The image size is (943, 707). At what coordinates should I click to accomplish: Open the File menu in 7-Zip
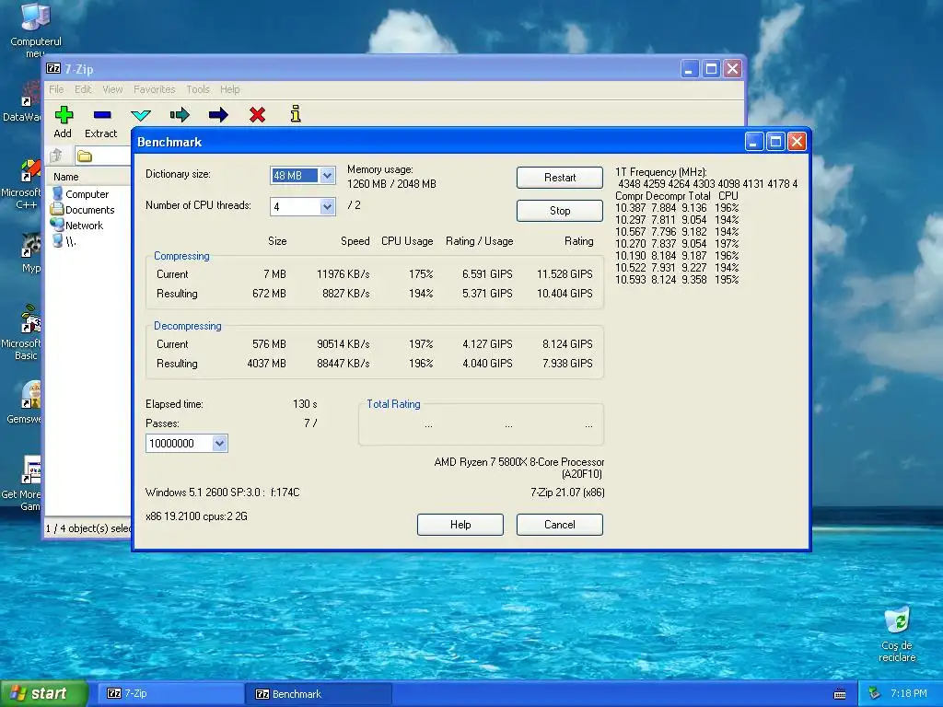coord(56,89)
